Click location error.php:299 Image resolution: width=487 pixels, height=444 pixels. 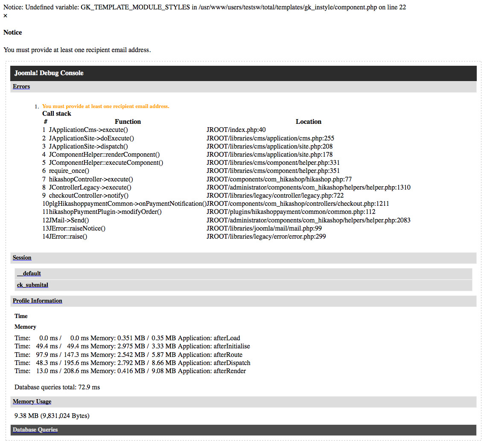[x=266, y=237]
